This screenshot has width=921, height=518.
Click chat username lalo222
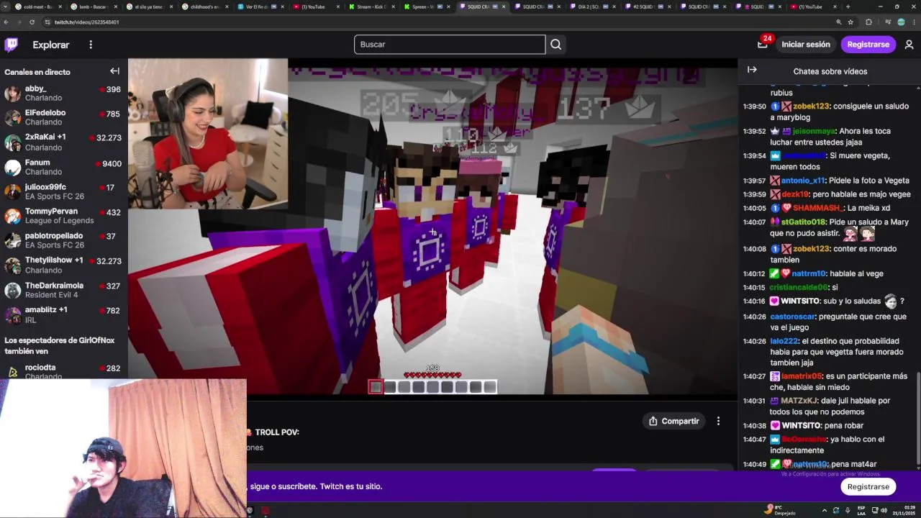(784, 341)
